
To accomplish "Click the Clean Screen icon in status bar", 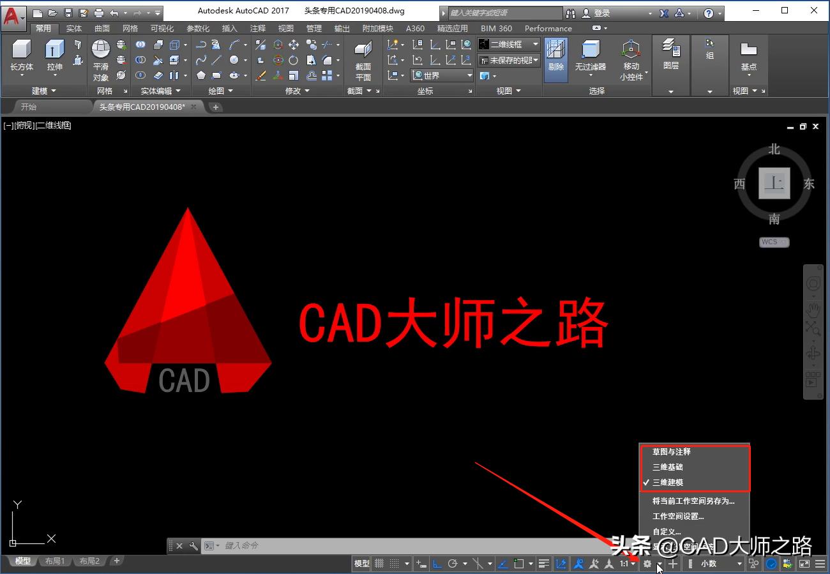I will coord(804,564).
